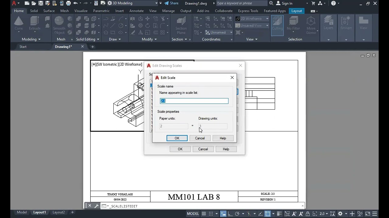Click the Smooth Object mesh tool
The height and width of the screenshot is (218, 389).
coord(59,25)
